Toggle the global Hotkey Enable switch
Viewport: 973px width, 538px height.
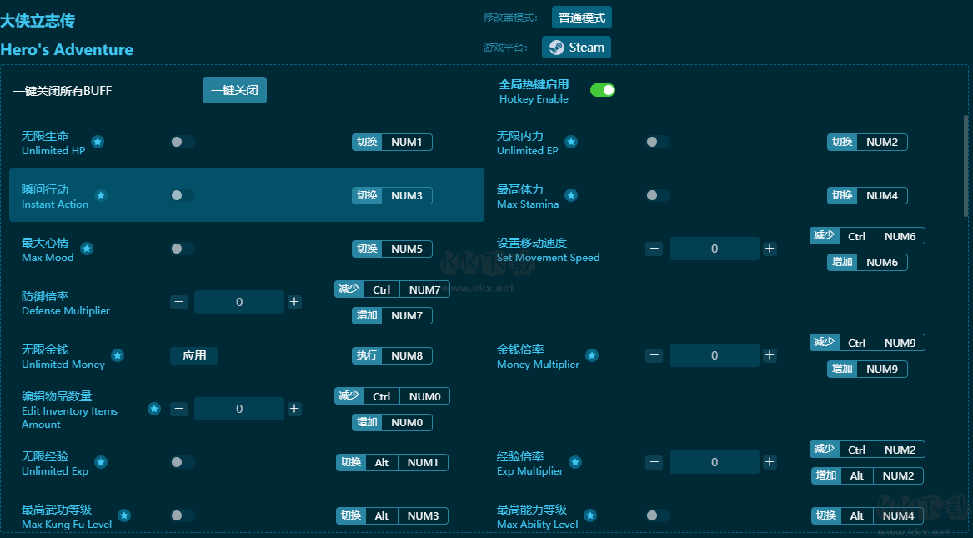point(603,90)
